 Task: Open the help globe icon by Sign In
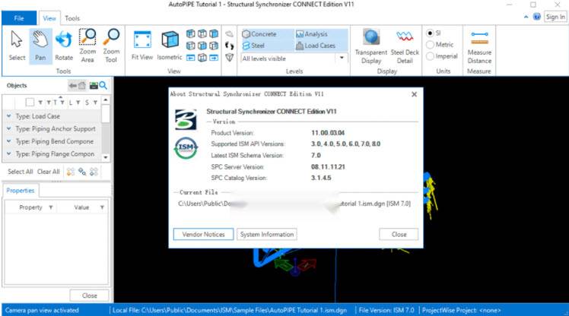pyautogui.click(x=537, y=17)
